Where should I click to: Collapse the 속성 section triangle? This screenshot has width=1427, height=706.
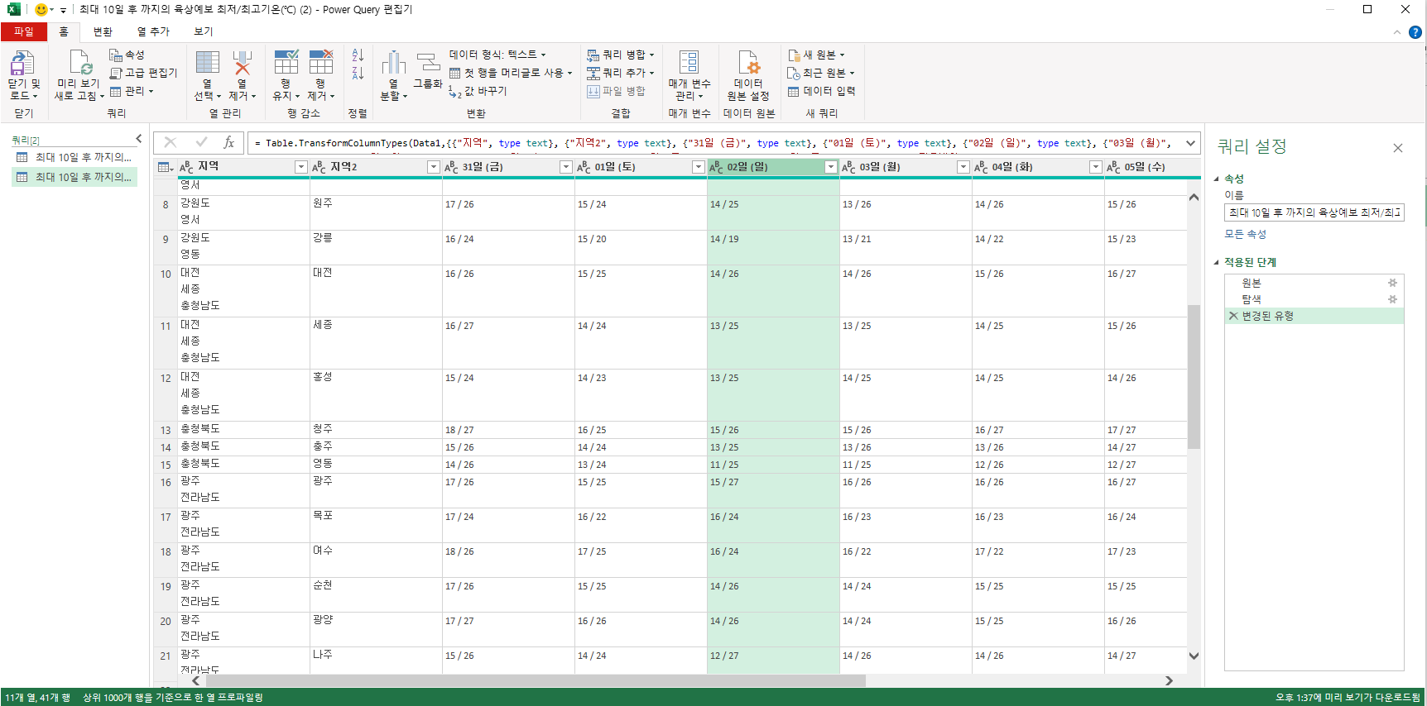pyautogui.click(x=1217, y=179)
